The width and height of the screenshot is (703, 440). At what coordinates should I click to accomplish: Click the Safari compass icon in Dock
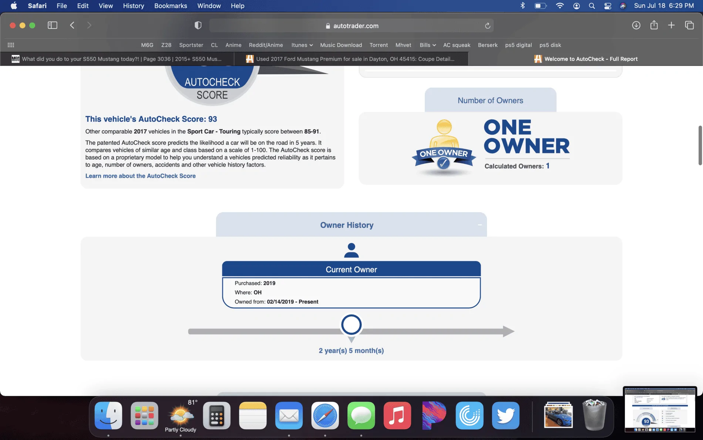[x=325, y=415]
